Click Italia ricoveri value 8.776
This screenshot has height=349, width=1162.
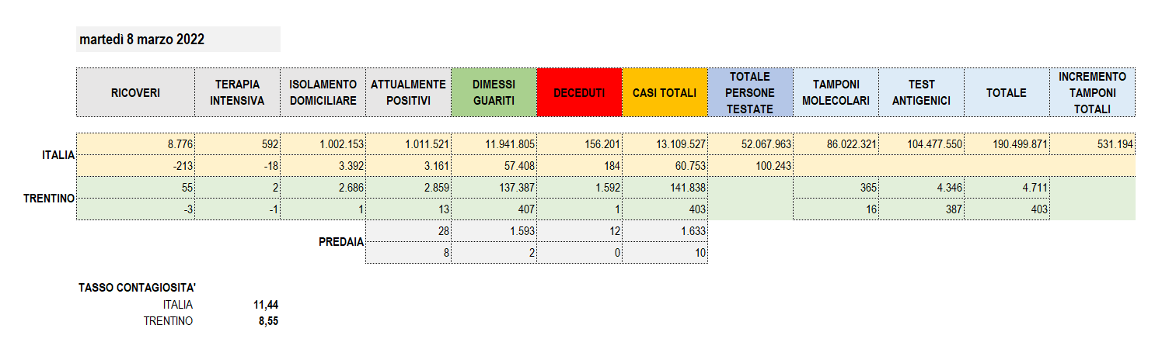coord(135,144)
